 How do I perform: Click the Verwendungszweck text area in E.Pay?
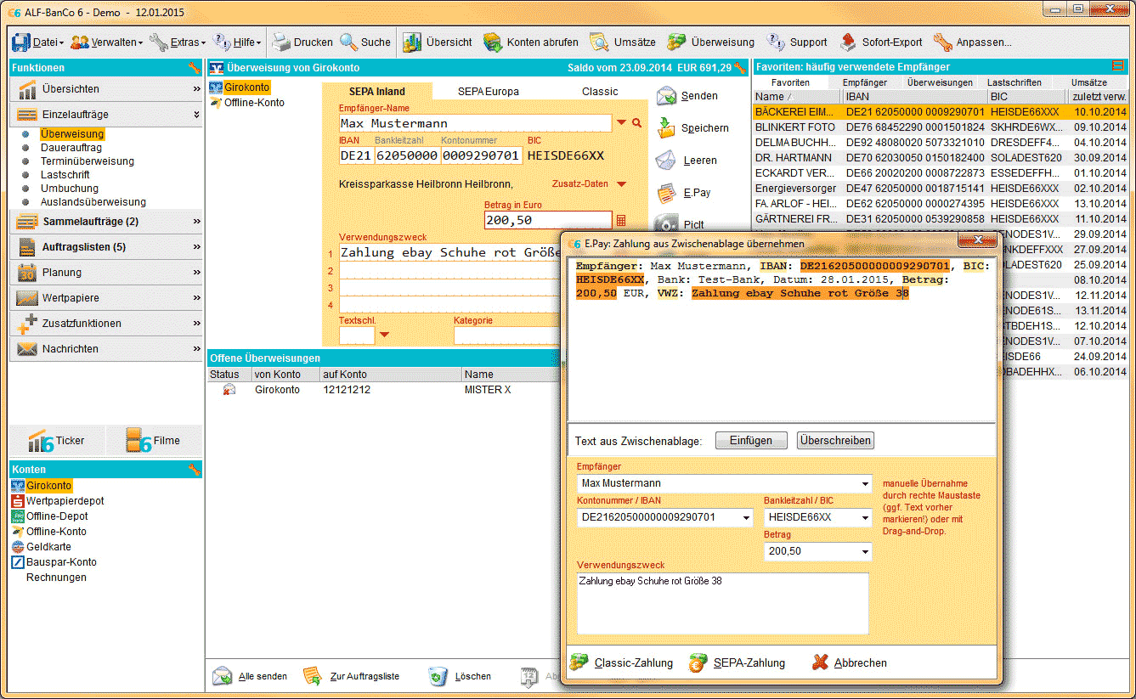pos(722,603)
